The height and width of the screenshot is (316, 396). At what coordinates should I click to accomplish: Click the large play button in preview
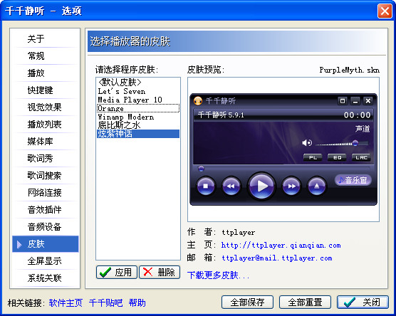click(261, 186)
